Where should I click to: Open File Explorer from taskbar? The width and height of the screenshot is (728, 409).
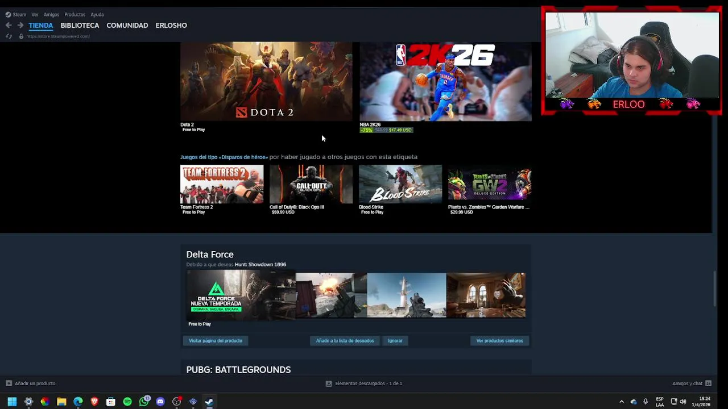click(x=61, y=402)
